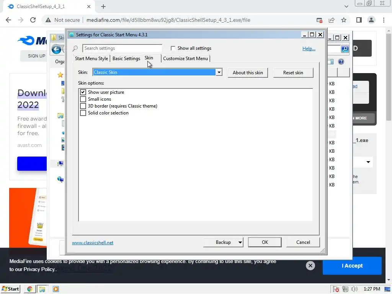Screen dimensions: 392x294
Task: Select Network icon in Explorer sidebar
Action: (60, 179)
